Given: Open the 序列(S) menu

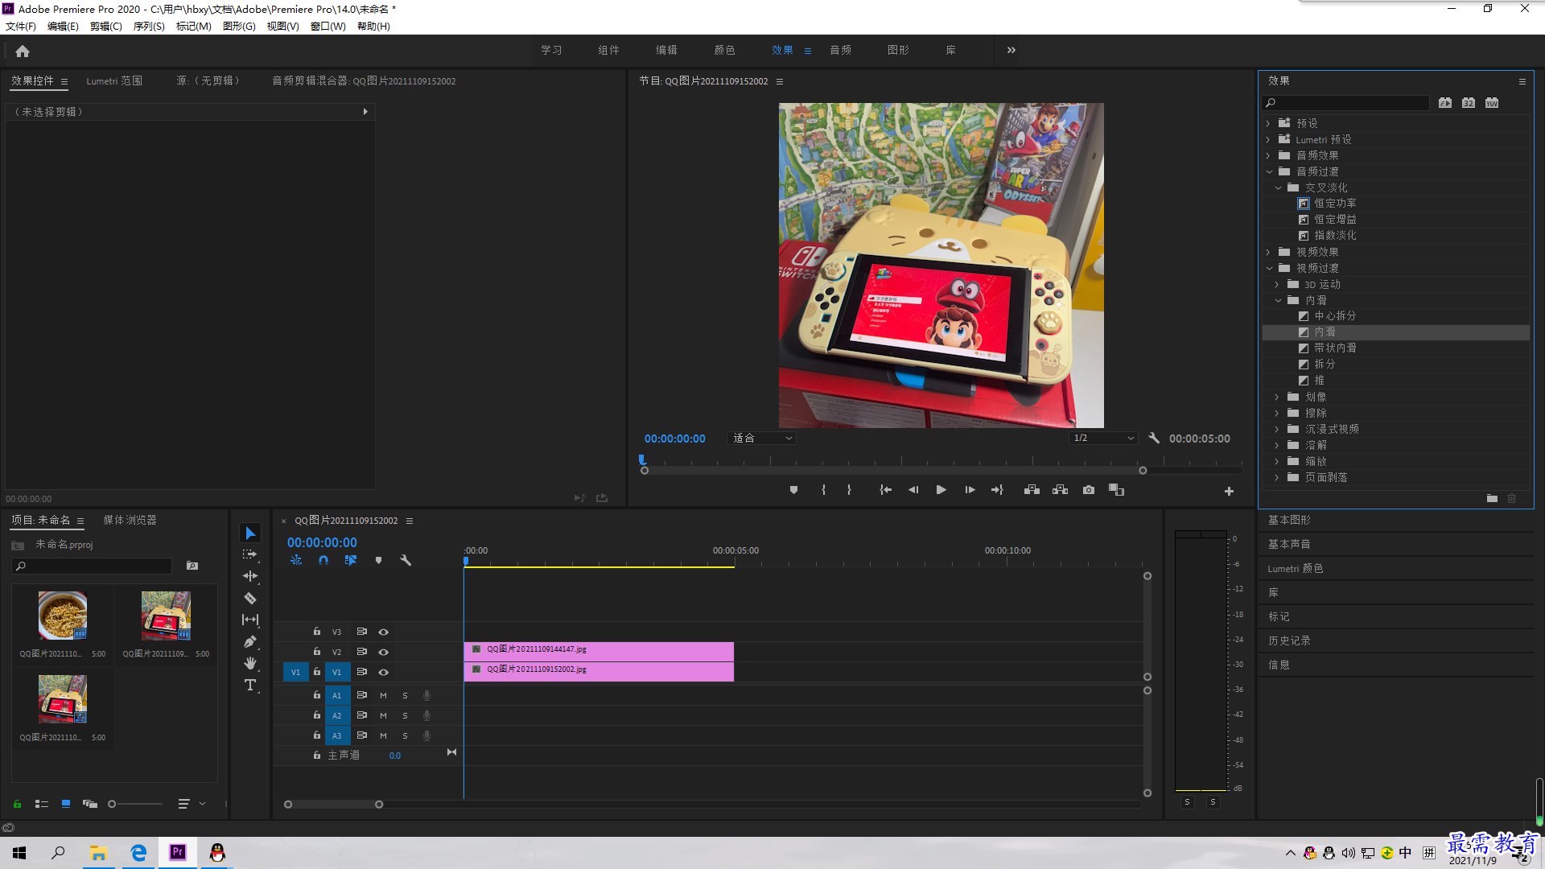Looking at the screenshot, I should coord(149,27).
